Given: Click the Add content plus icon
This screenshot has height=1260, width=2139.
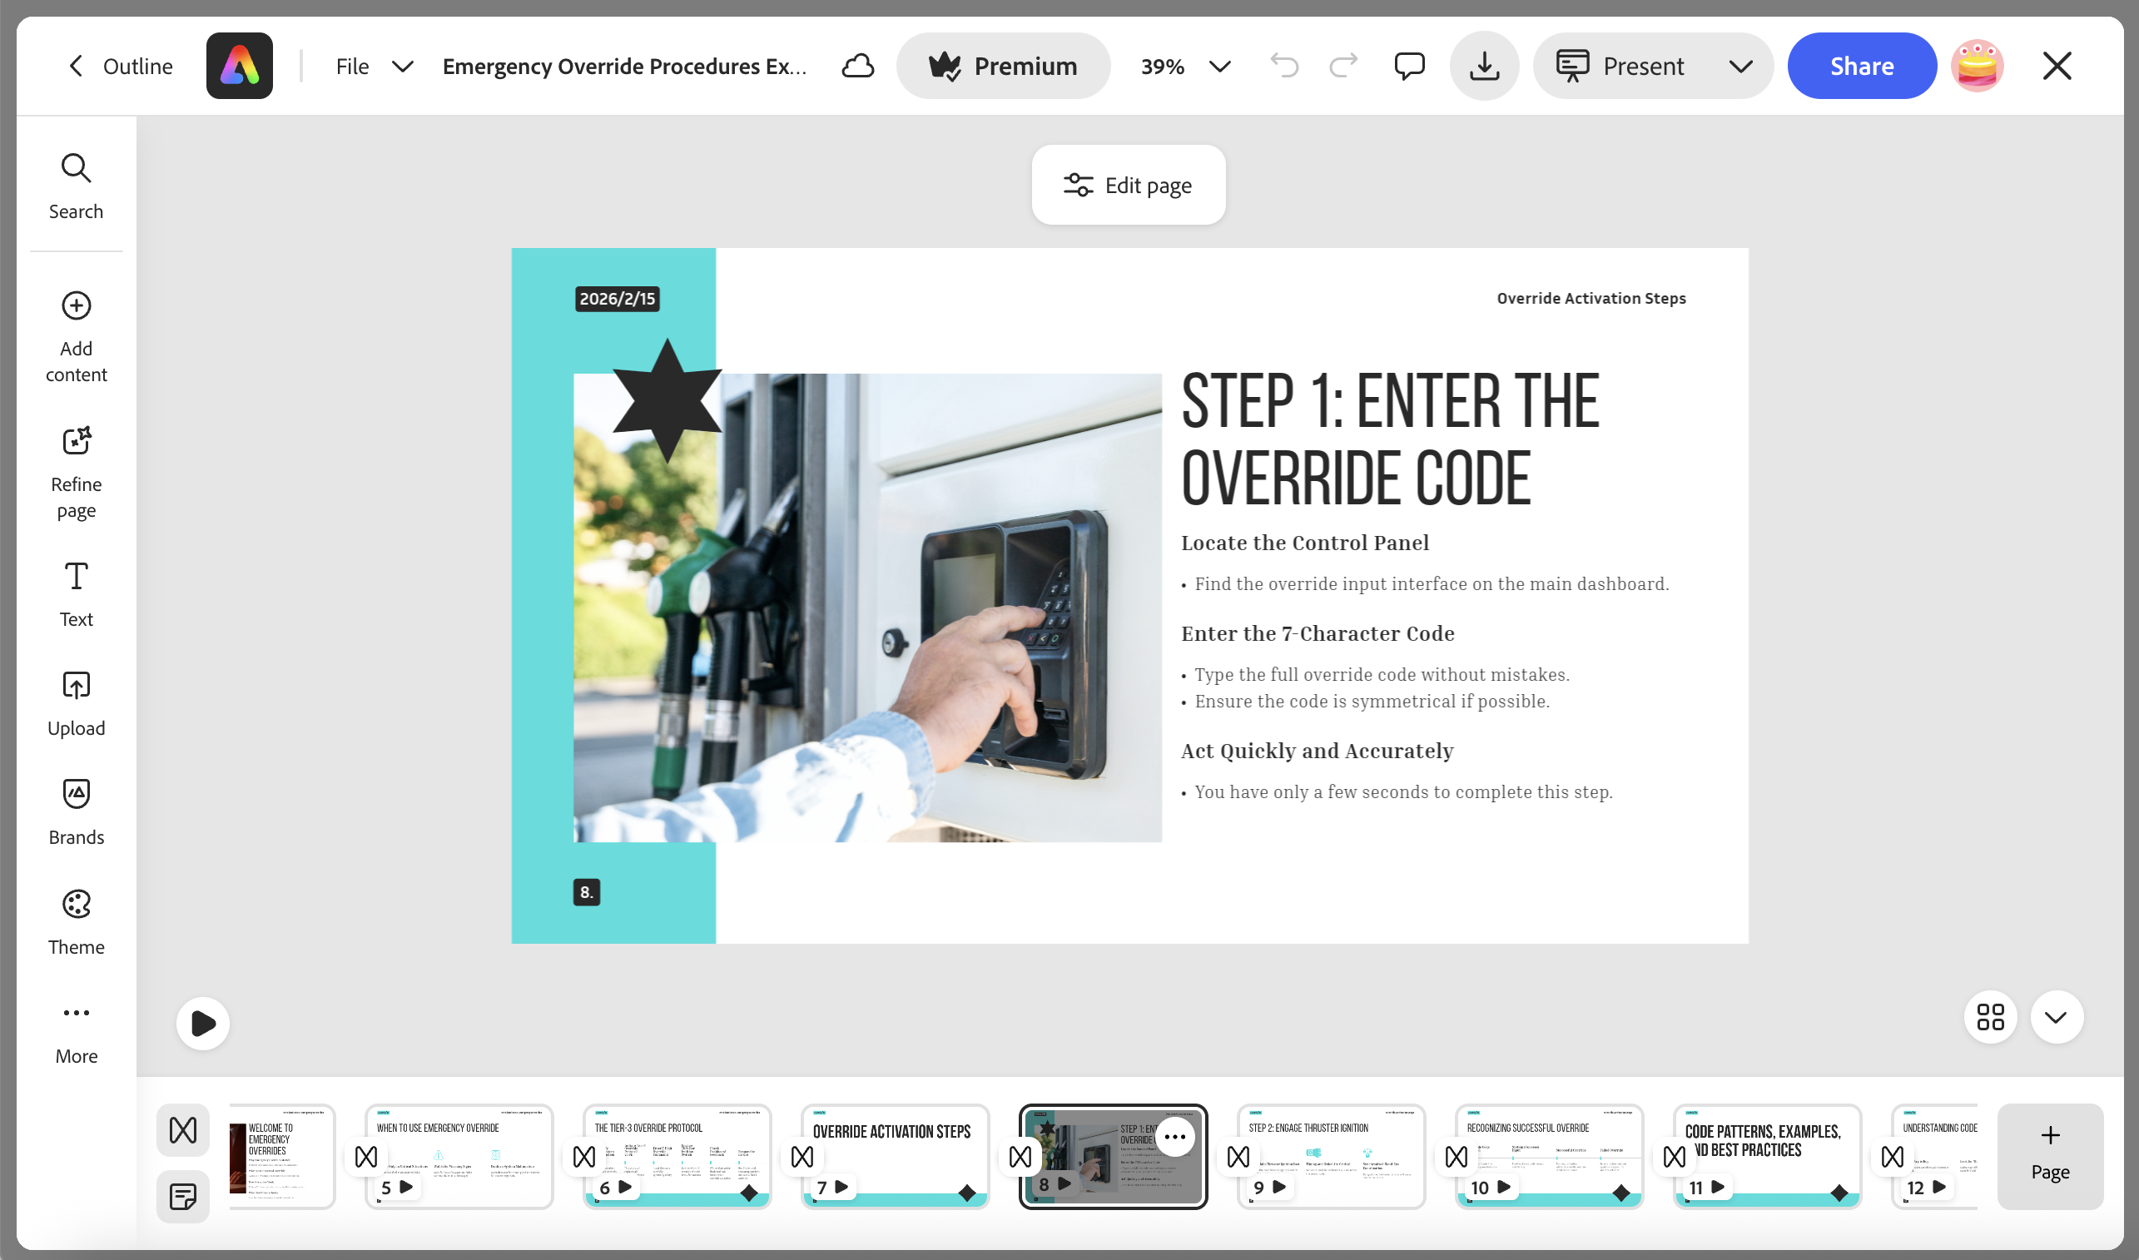Looking at the screenshot, I should [76, 305].
